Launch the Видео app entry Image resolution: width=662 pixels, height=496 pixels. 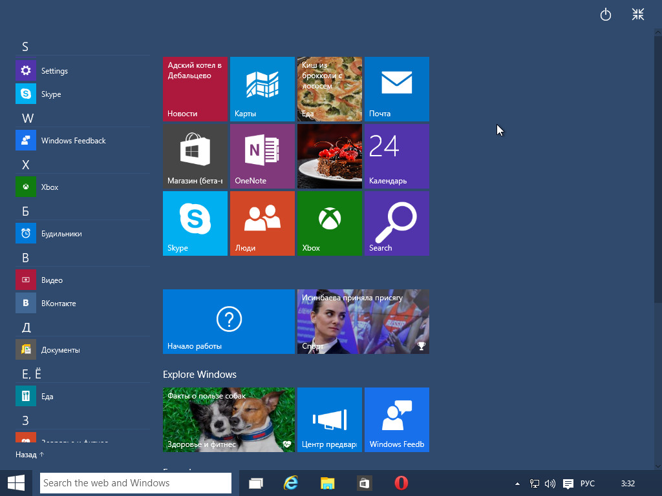point(83,280)
